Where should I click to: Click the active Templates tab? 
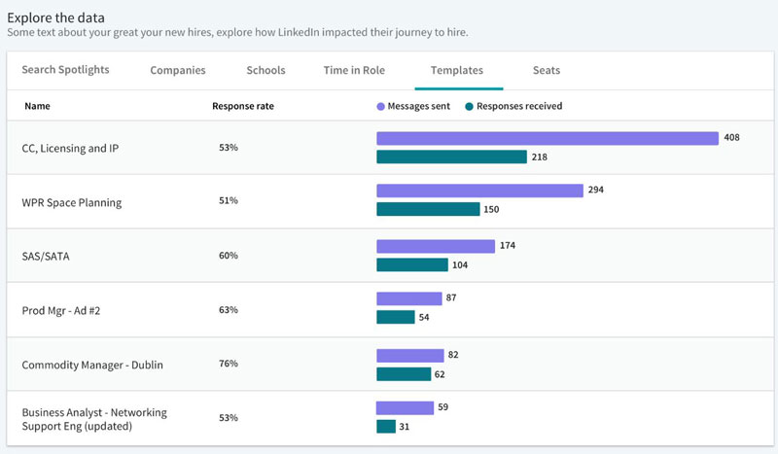point(458,70)
